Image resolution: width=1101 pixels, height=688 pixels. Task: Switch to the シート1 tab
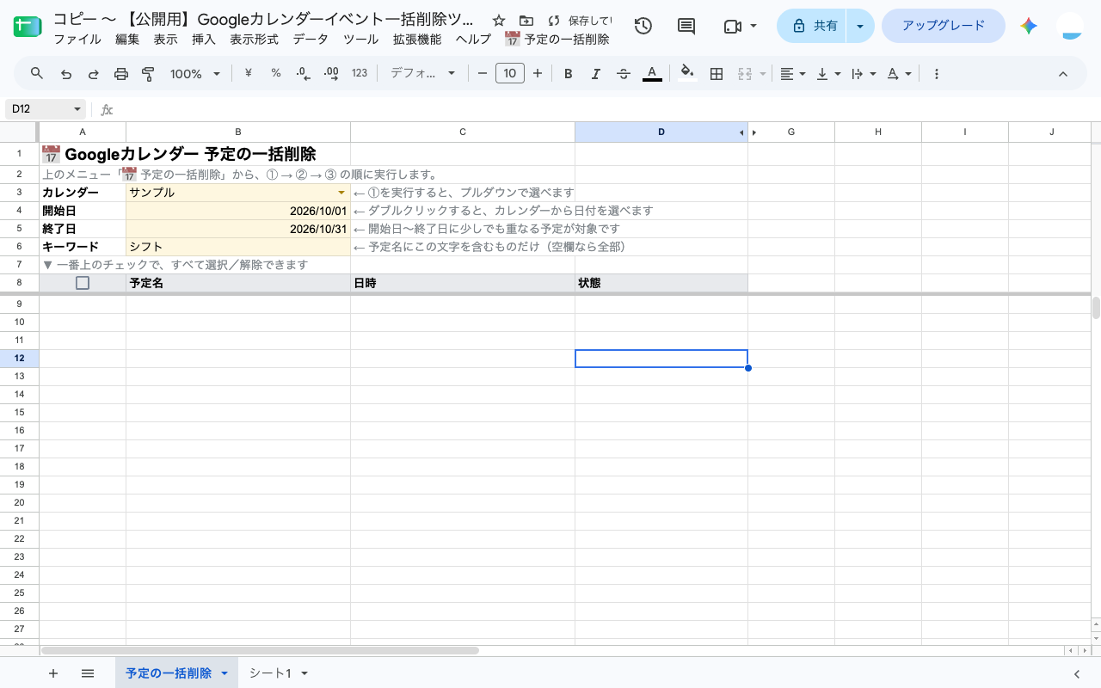click(271, 673)
